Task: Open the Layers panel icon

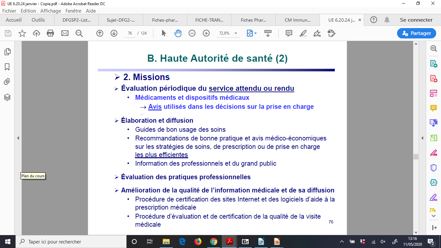Action: coord(7,97)
